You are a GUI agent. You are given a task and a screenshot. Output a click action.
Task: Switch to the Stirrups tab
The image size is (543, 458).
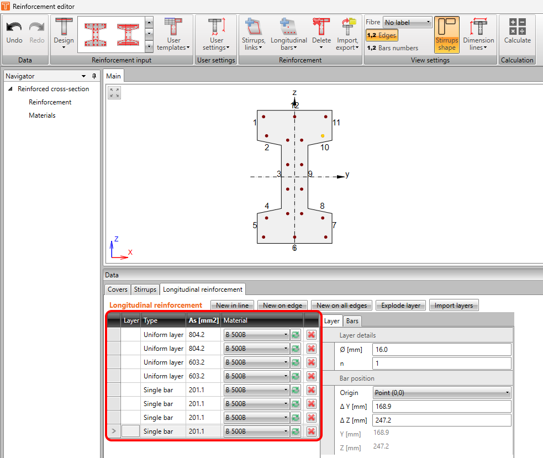(145, 289)
